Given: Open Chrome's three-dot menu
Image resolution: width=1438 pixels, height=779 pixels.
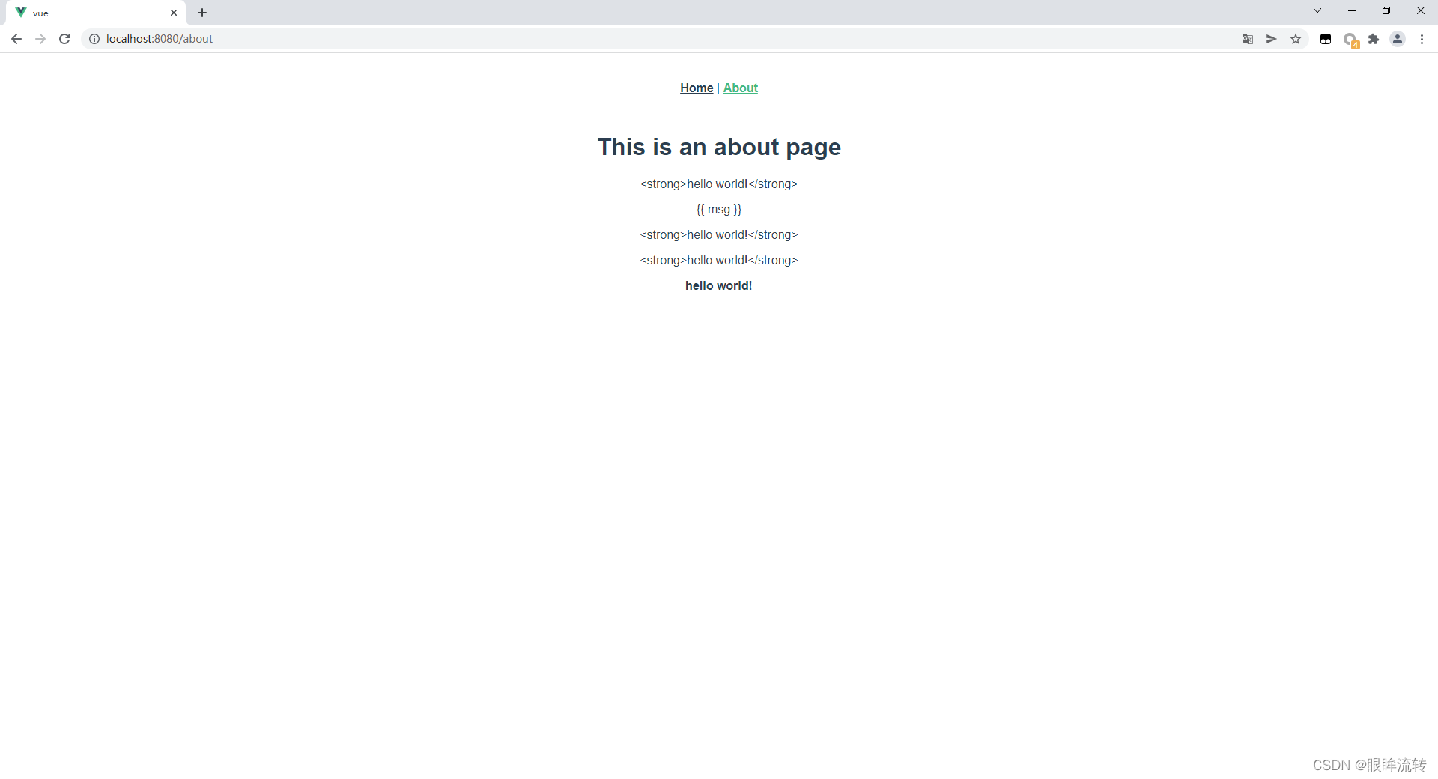Looking at the screenshot, I should click(1422, 39).
